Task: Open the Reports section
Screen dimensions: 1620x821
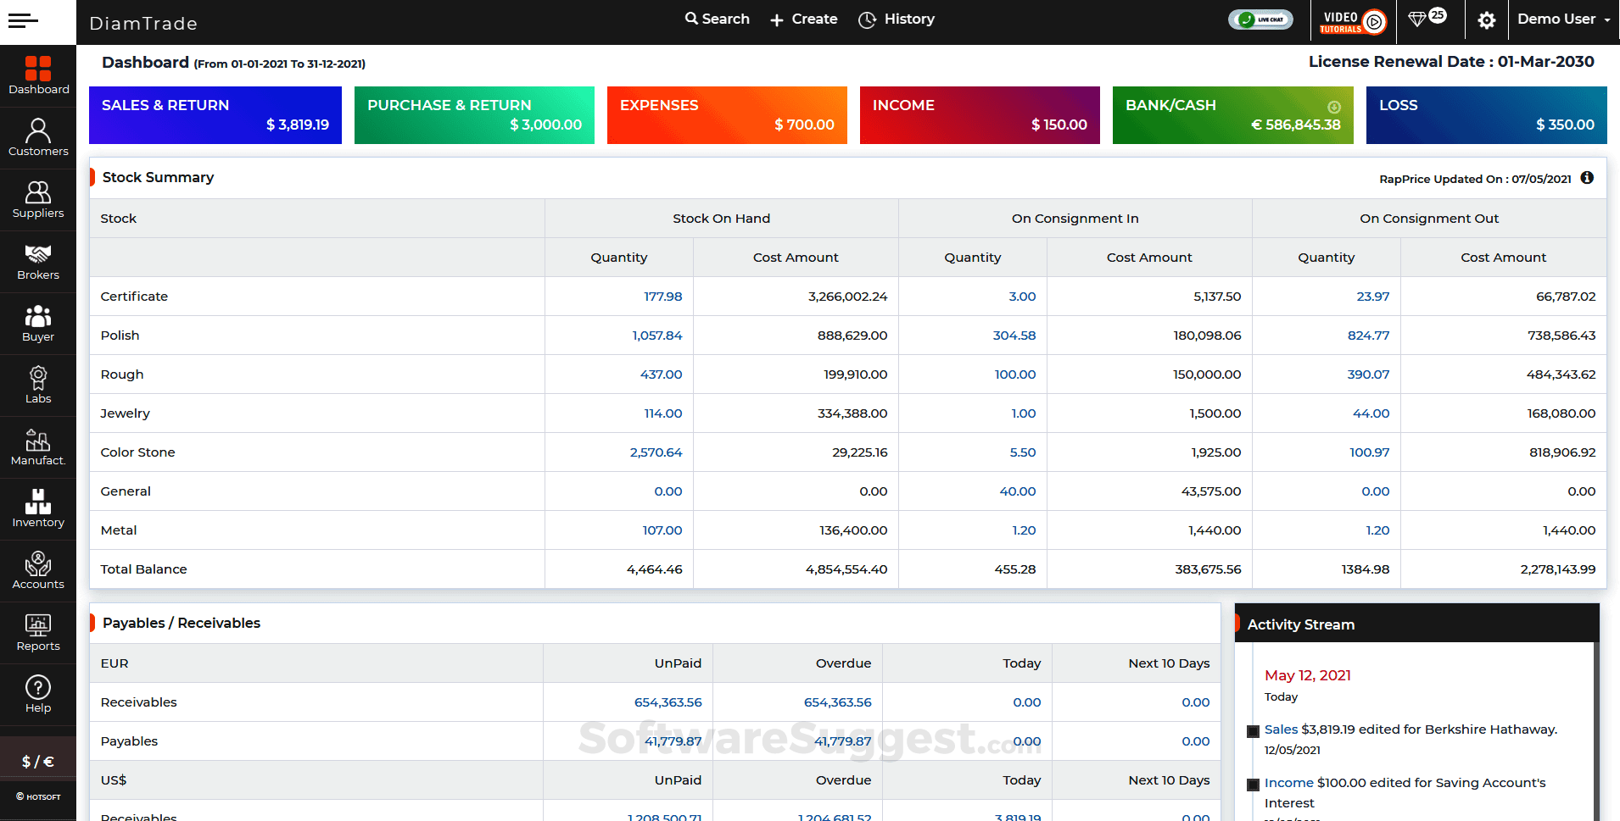Action: (x=37, y=630)
